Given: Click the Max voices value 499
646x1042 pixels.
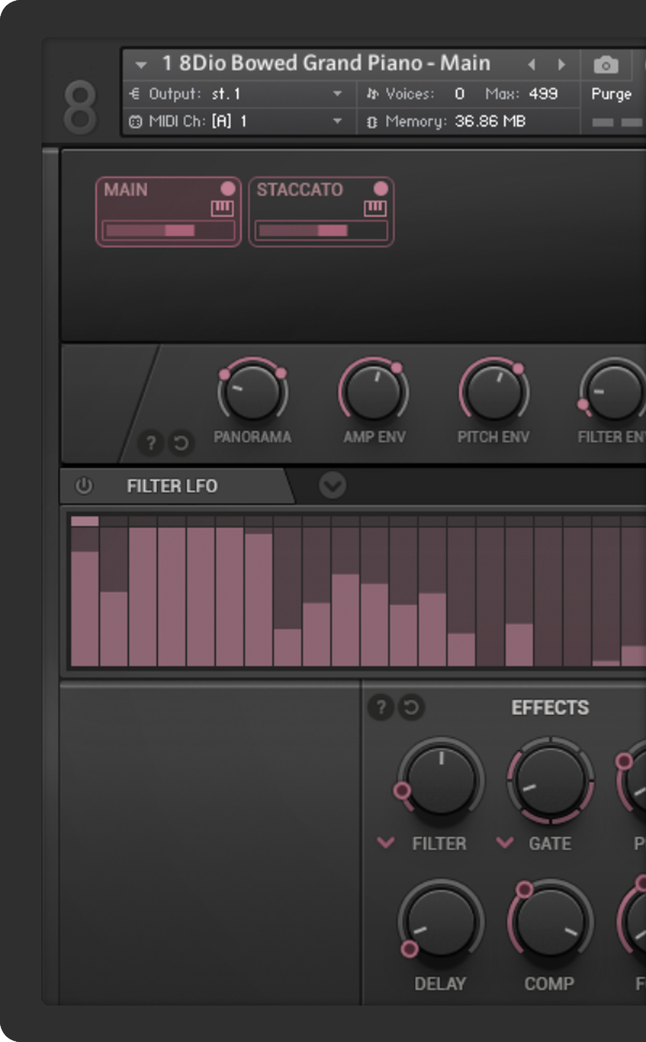Looking at the screenshot, I should pos(543,94).
